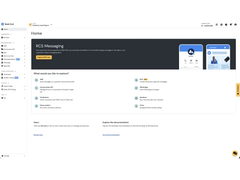Screen dimensions: 240x180
Task: Open the Go to the Documentation link
Action: 111,135
